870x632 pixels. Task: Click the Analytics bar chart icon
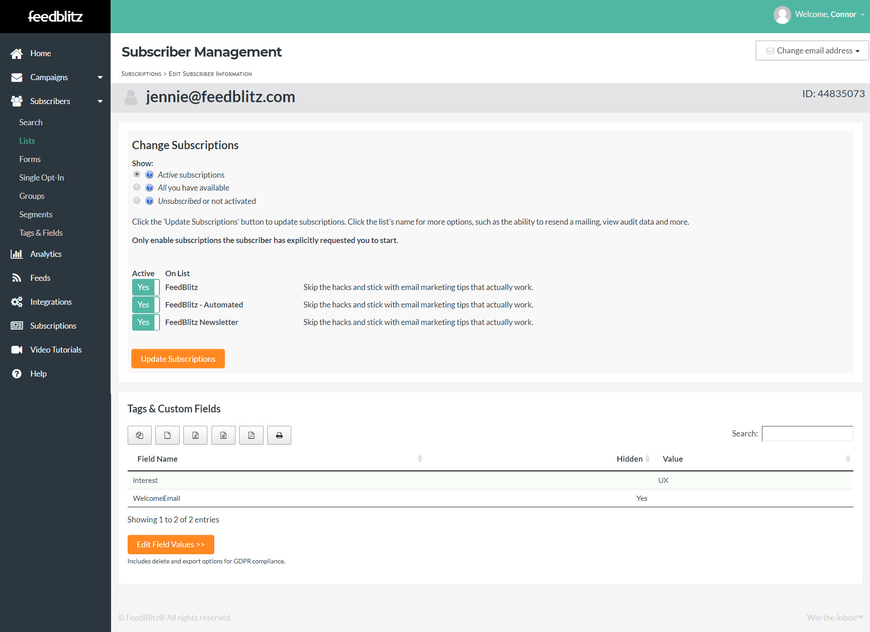[17, 254]
